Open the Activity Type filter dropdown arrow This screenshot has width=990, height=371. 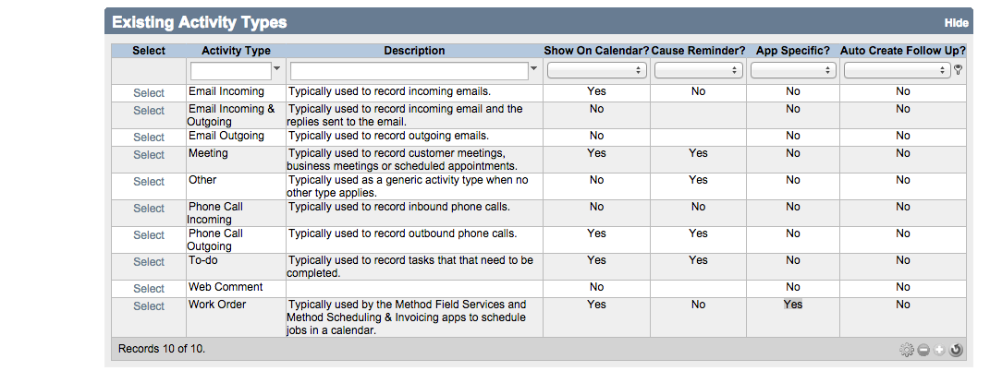click(x=276, y=68)
